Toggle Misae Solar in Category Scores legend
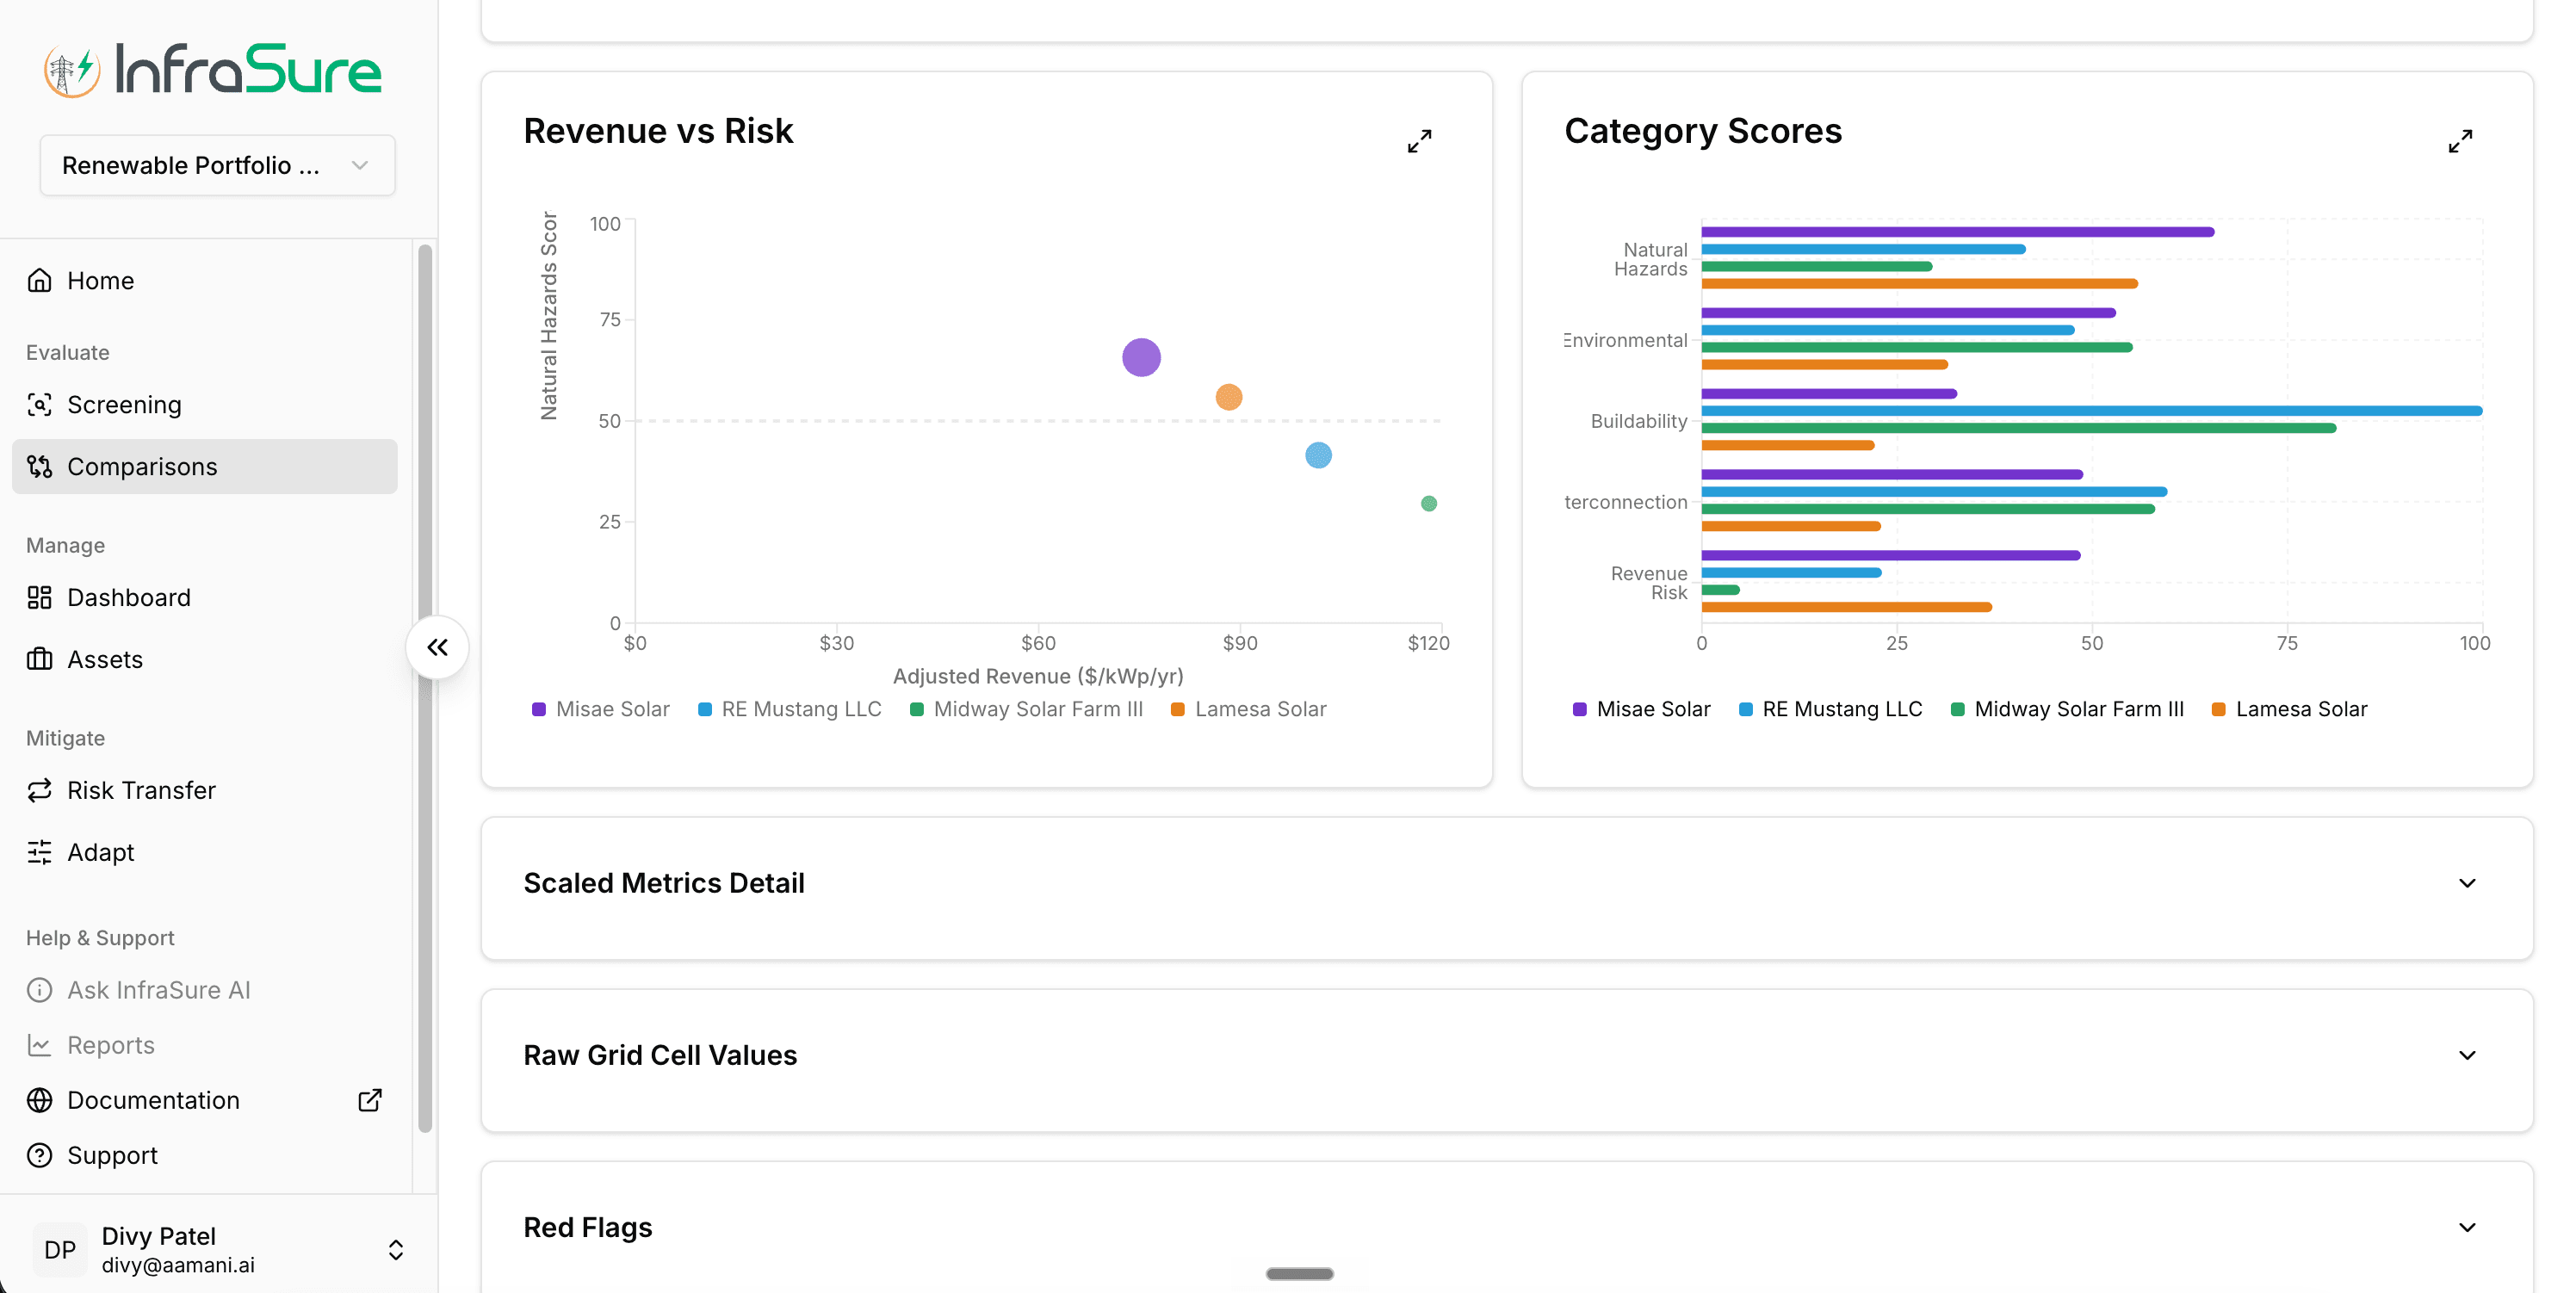The width and height of the screenshot is (2576, 1293). 1641,709
